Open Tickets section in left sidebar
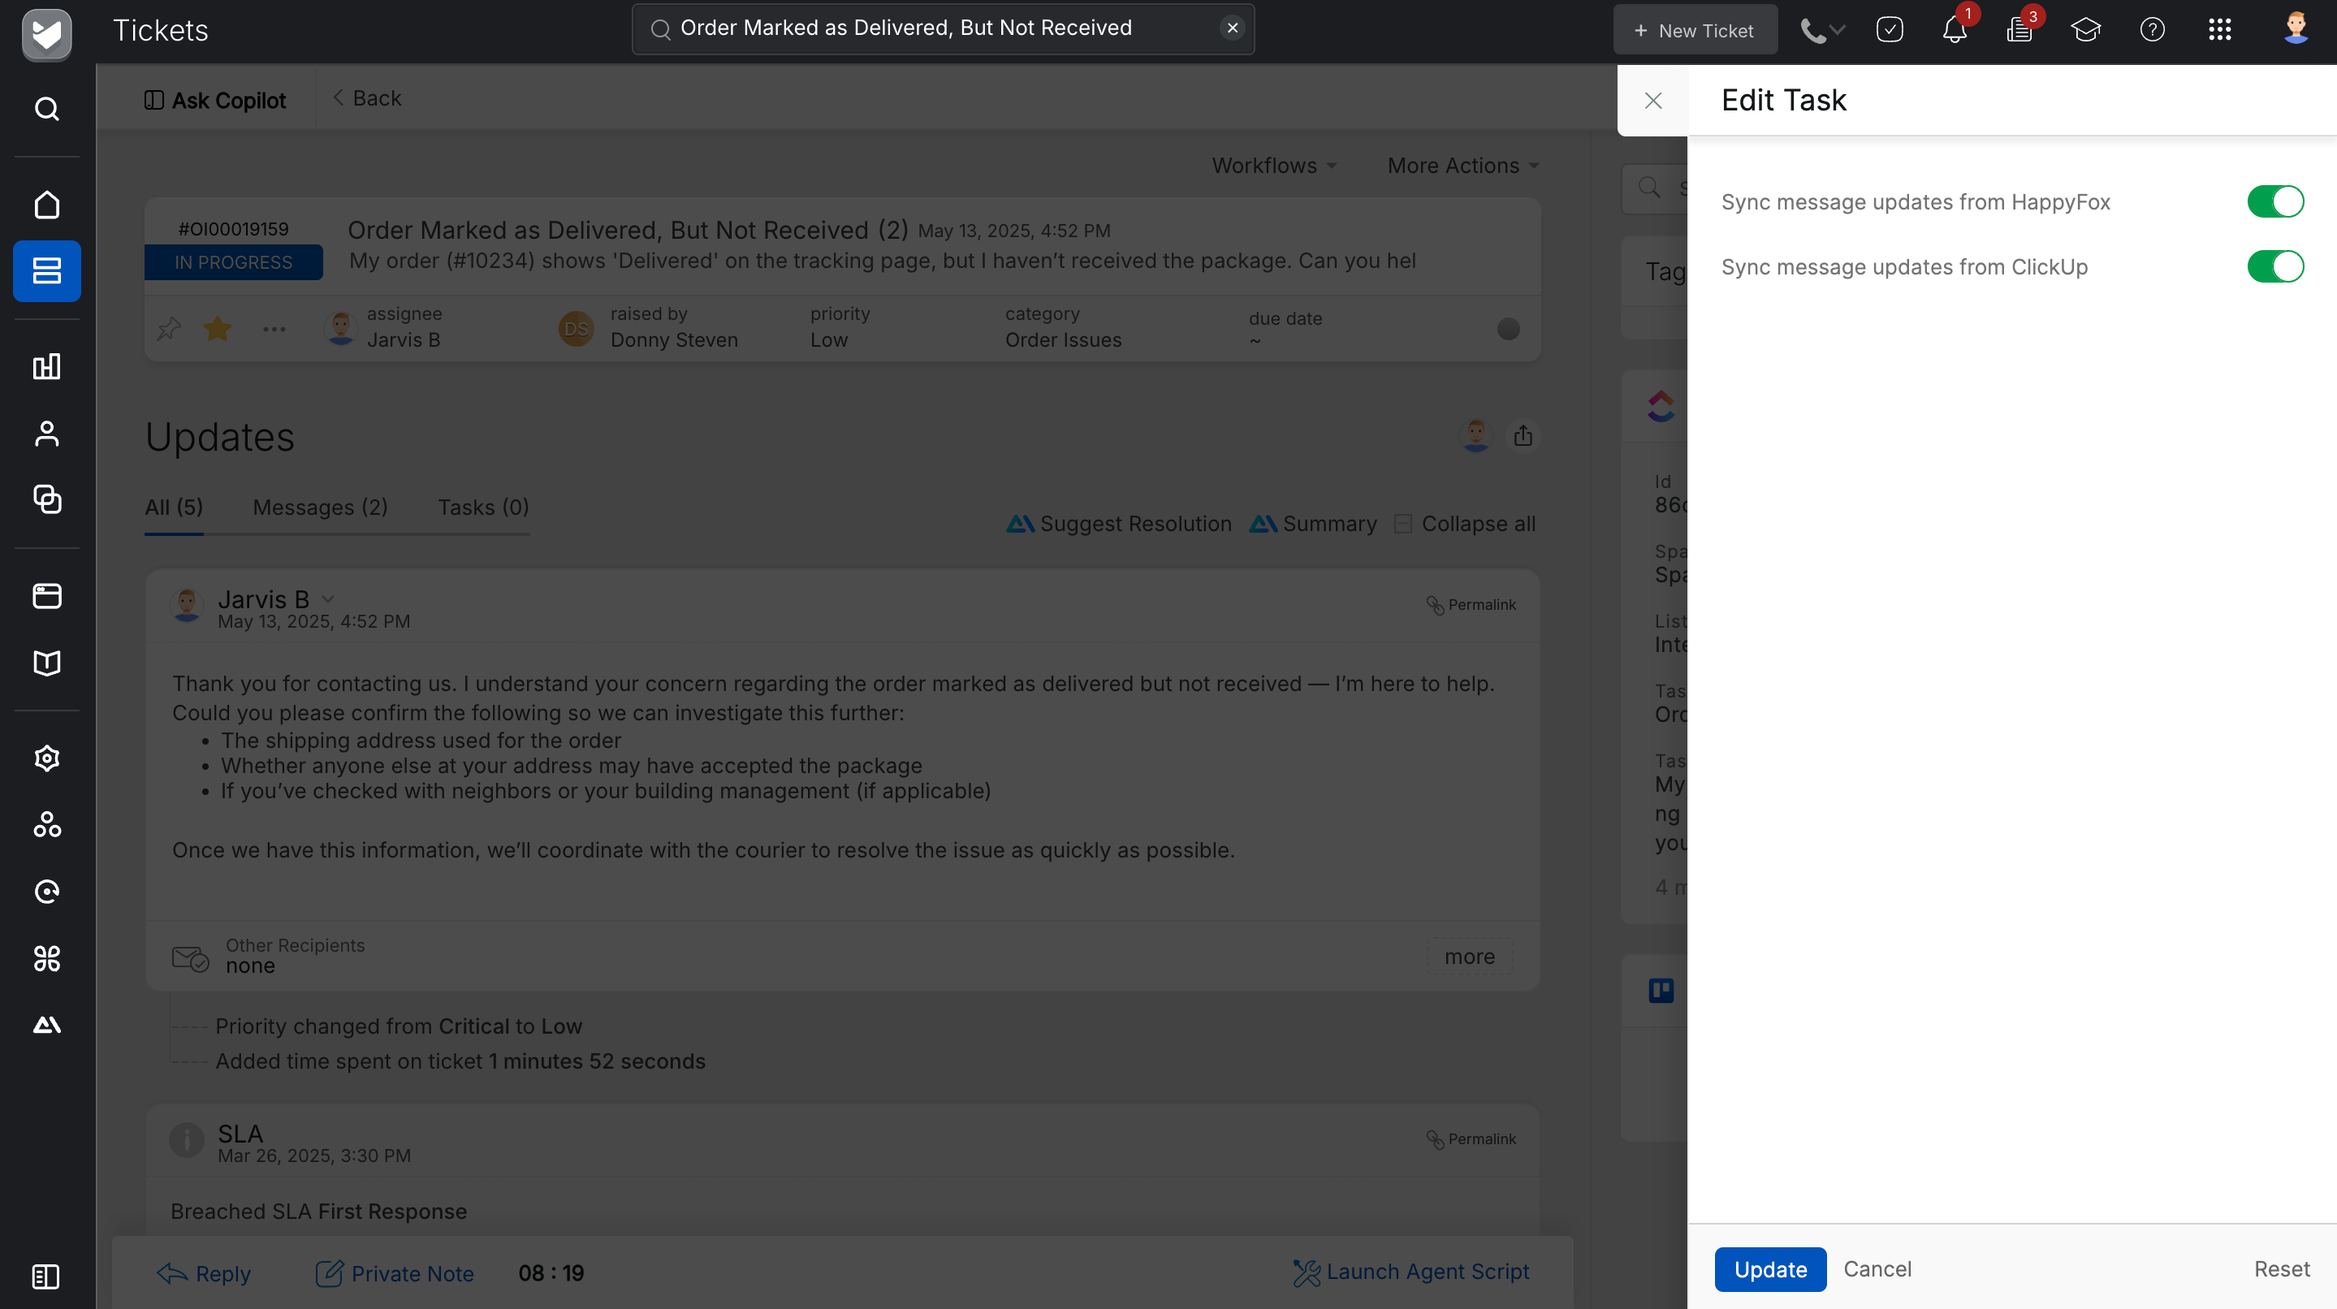2337x1309 pixels. [46, 270]
